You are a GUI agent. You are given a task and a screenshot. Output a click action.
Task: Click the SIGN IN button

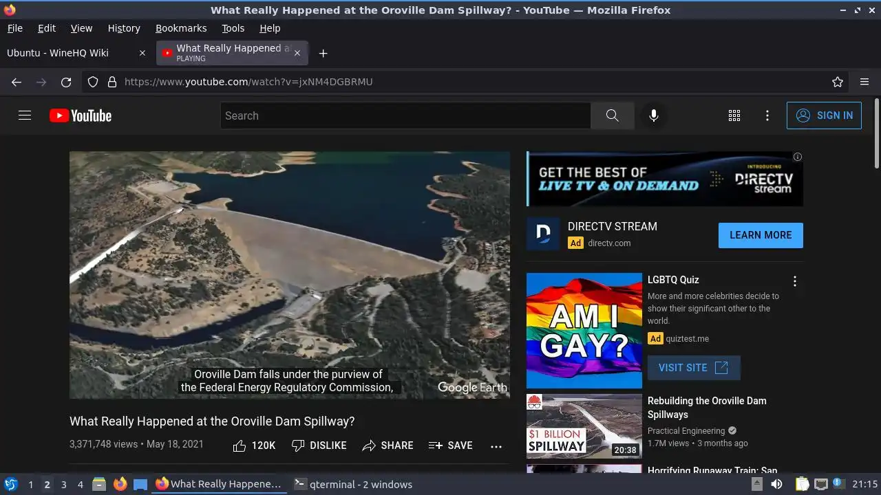click(824, 115)
